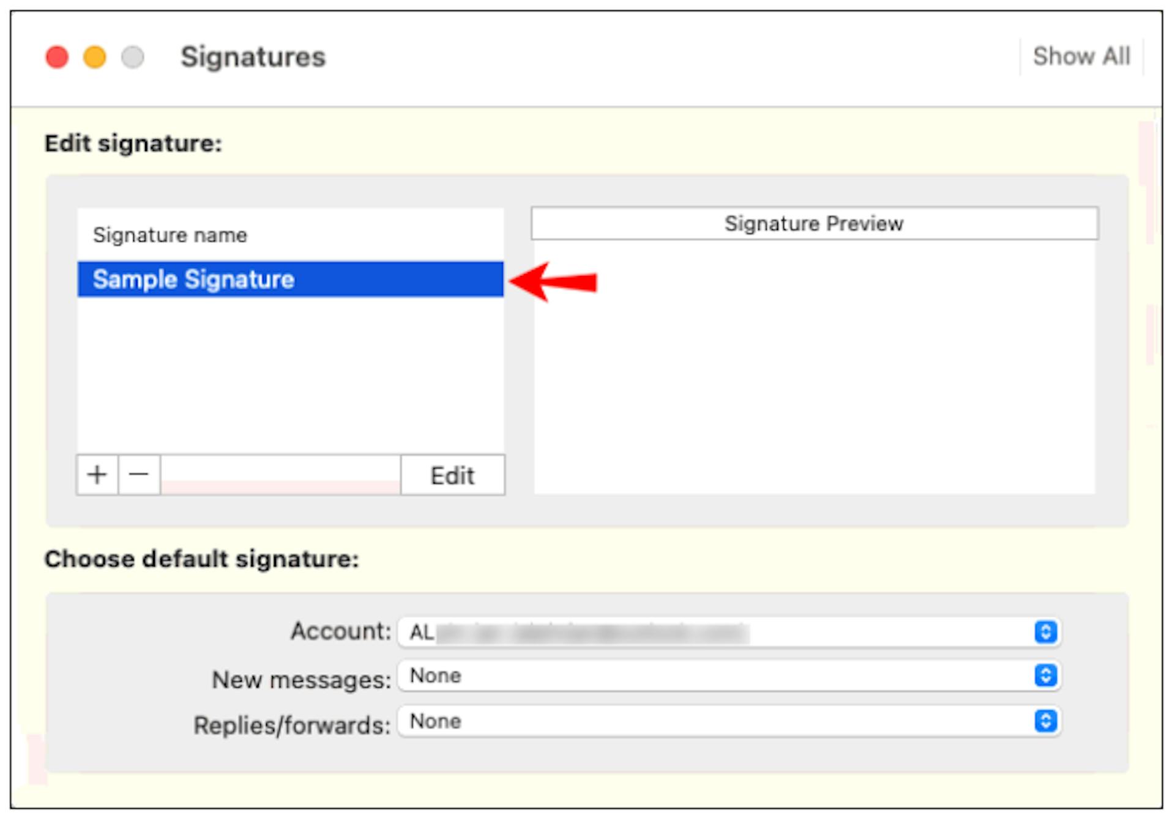Remove selected signature with minus button
This screenshot has width=1175, height=821.
point(140,475)
